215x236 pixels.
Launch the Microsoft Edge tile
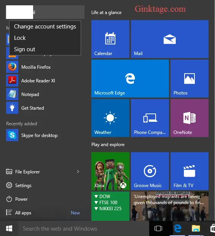click(x=130, y=79)
